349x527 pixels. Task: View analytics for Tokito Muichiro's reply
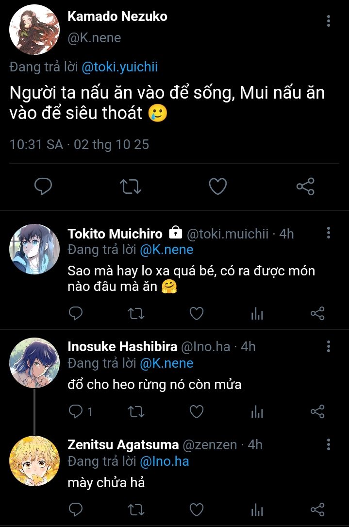(257, 314)
